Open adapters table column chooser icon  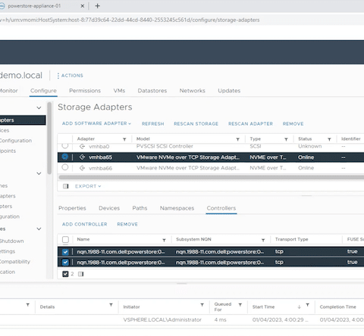point(66,186)
